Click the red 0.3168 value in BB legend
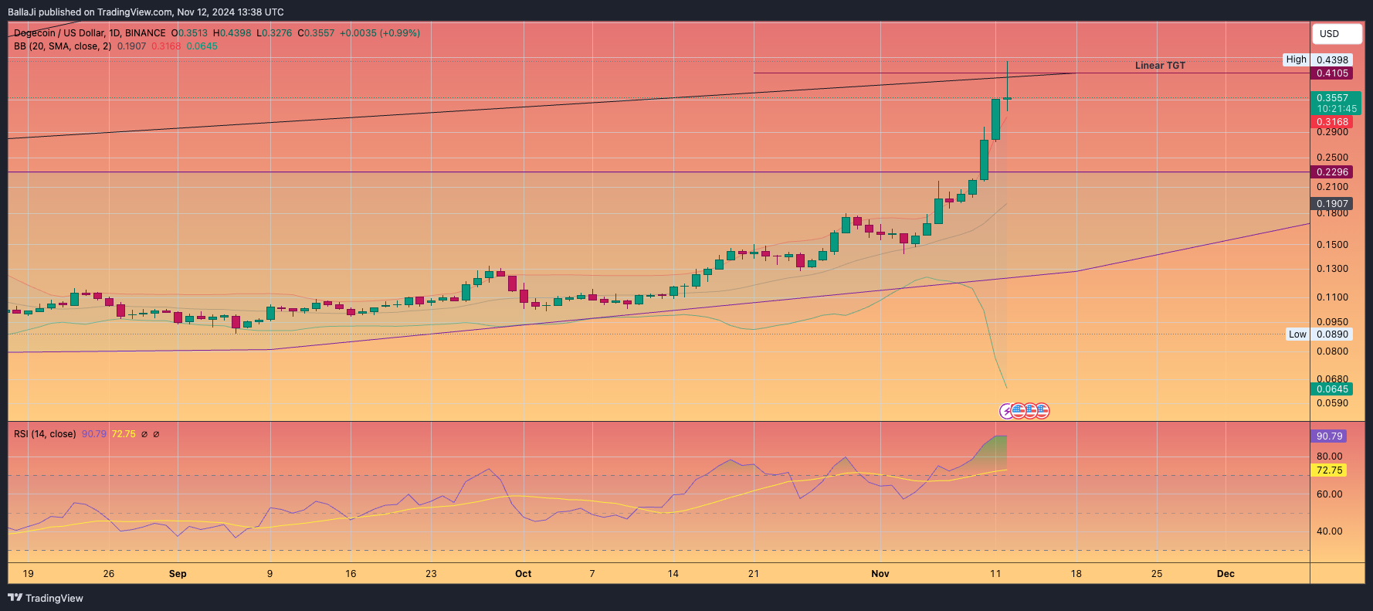 point(166,46)
